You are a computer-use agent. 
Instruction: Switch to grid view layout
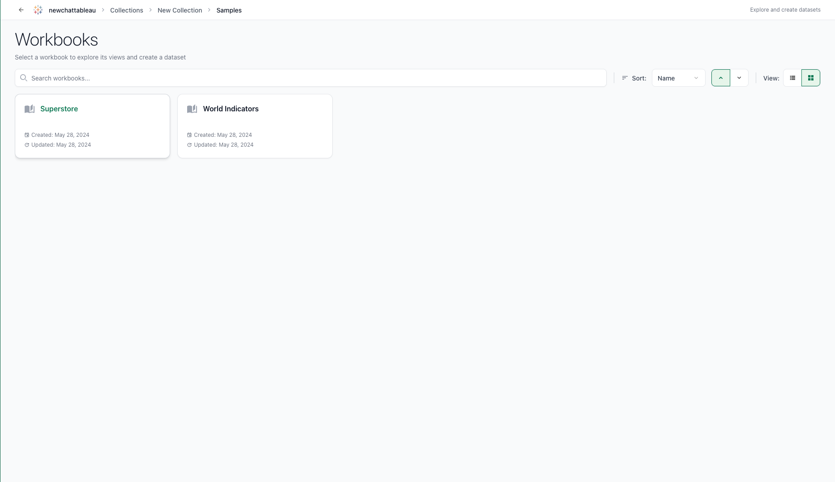coord(811,77)
